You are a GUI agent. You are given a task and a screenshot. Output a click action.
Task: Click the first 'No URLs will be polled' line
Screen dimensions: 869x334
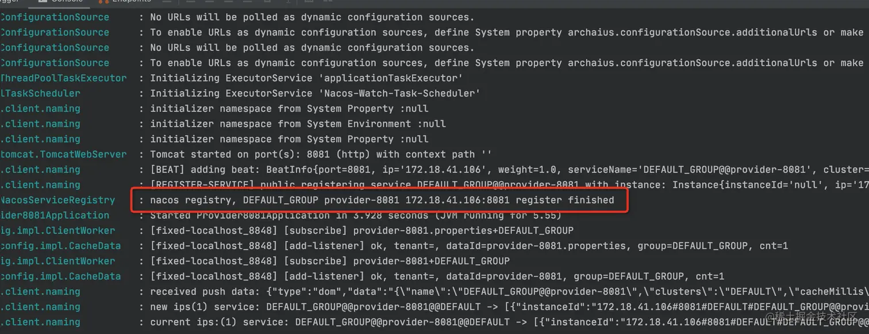[x=312, y=17]
